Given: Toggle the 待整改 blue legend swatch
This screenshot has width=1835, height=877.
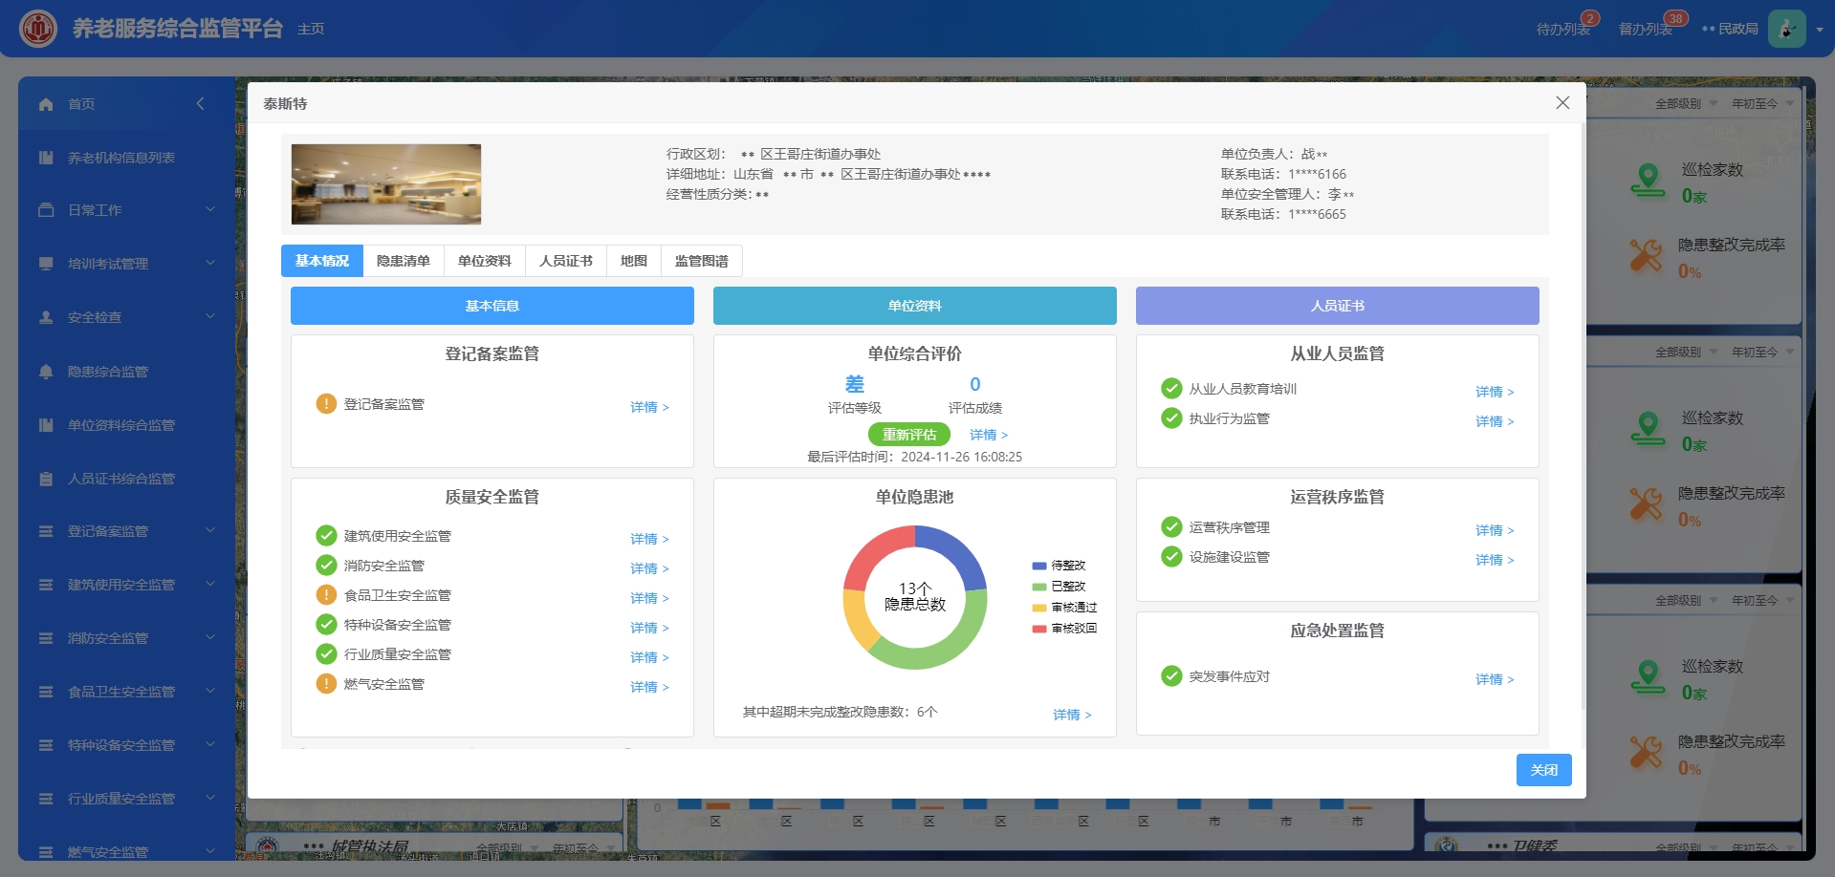Looking at the screenshot, I should 1038,566.
